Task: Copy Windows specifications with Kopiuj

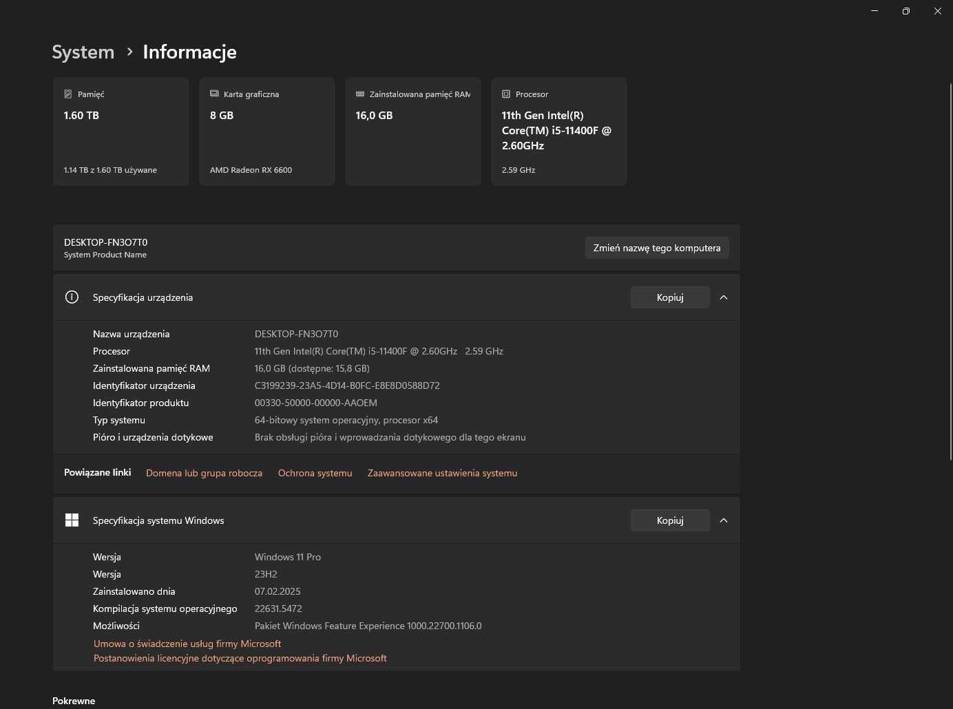Action: click(670, 520)
